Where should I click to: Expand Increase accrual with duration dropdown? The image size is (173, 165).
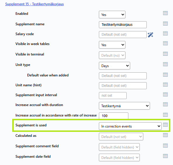(x=124, y=106)
